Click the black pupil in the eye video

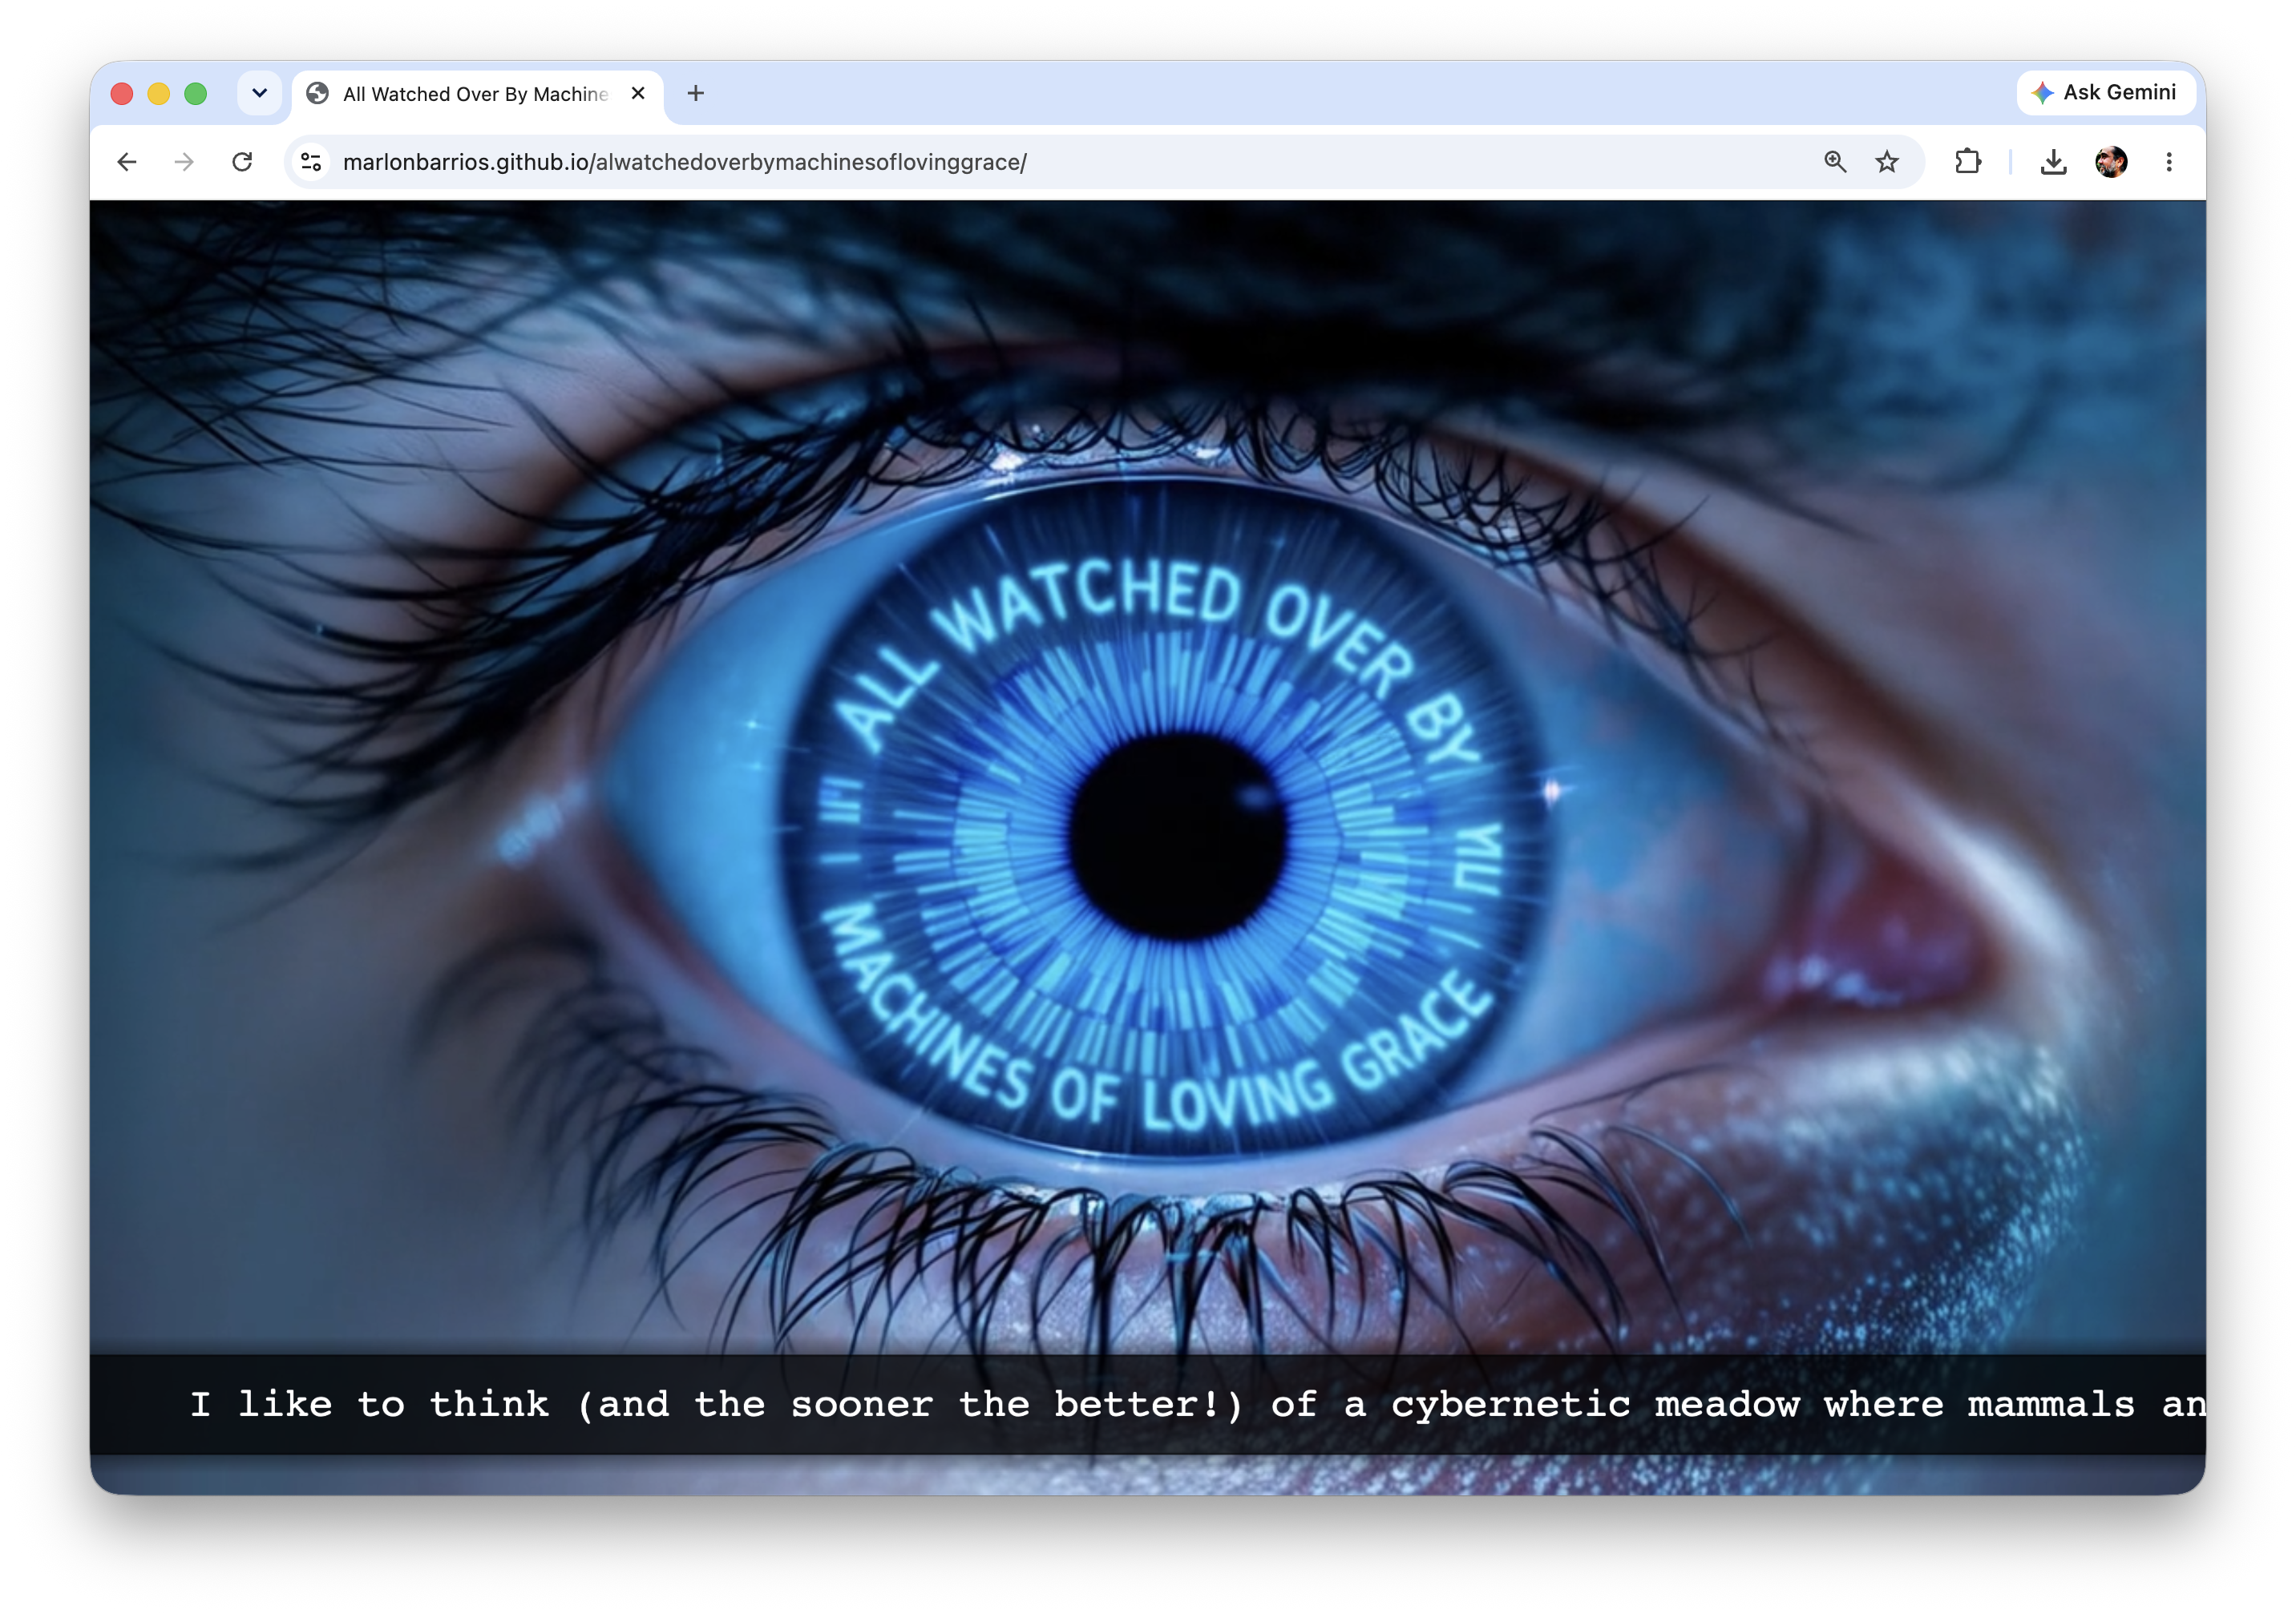pos(1177,837)
